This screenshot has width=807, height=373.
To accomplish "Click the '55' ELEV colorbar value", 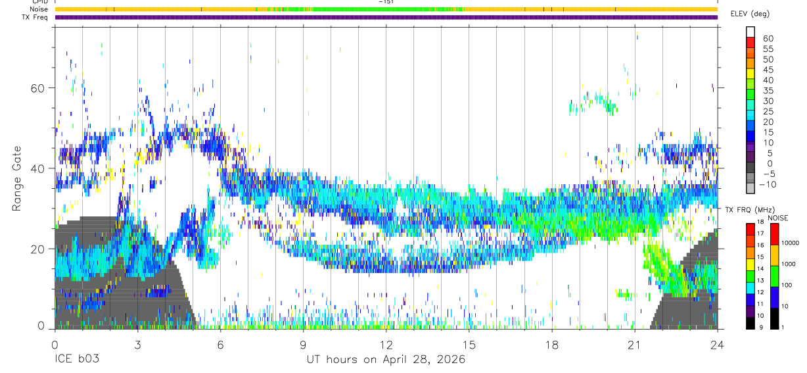I will (x=768, y=49).
